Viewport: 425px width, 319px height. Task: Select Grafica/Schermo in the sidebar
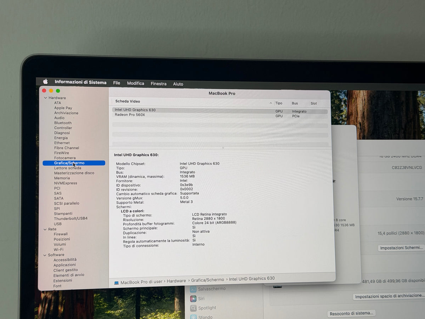click(x=74, y=163)
